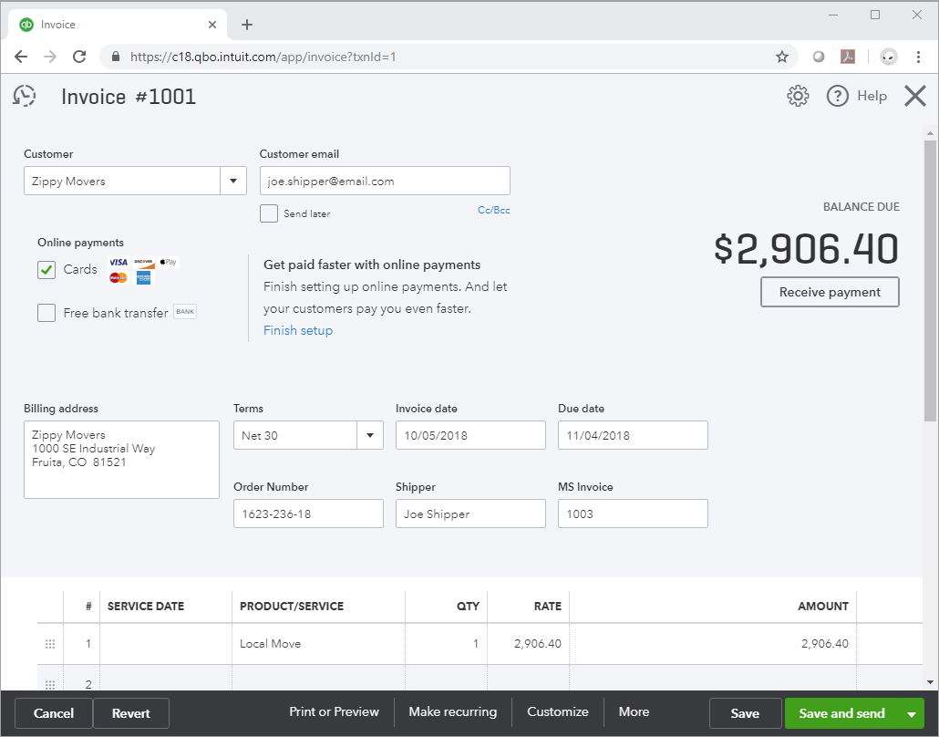Select Print or Preview in bottom bar
The height and width of the screenshot is (737, 939).
coord(334,711)
